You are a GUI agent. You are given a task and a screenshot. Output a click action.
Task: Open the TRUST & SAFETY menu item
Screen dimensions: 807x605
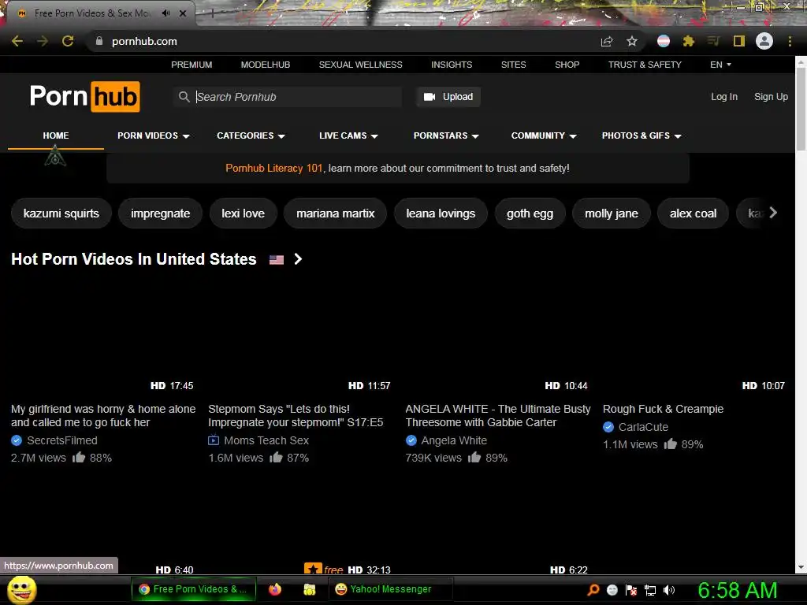tap(645, 65)
